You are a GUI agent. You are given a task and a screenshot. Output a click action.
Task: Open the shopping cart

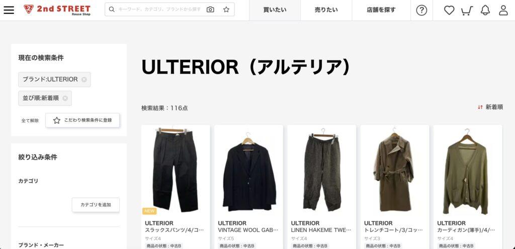[467, 11]
